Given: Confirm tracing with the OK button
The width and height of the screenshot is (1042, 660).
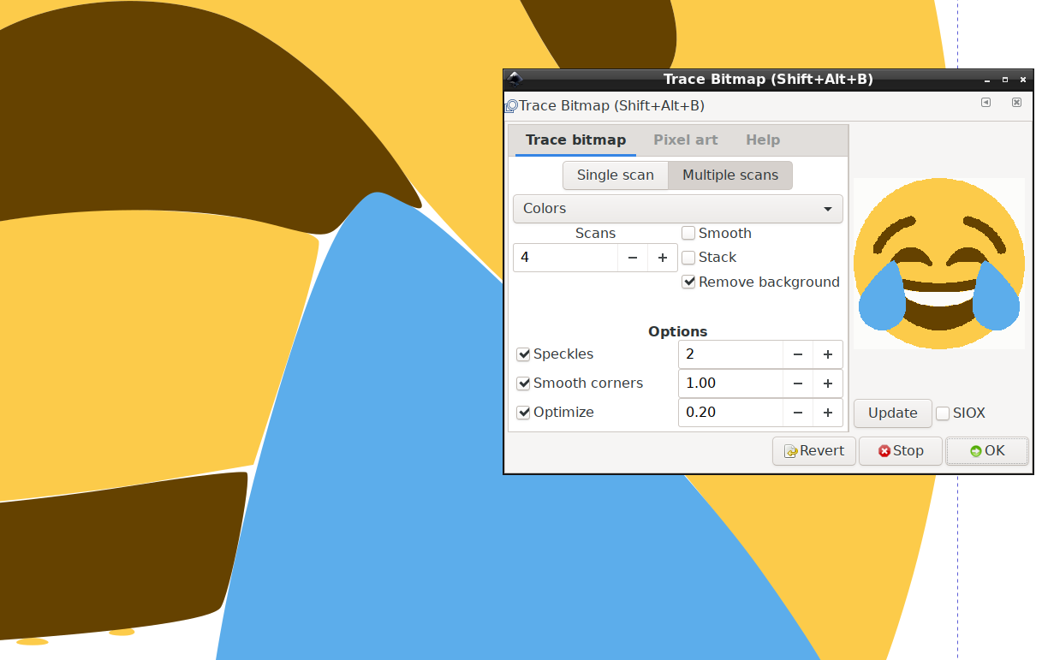Looking at the screenshot, I should pos(987,451).
